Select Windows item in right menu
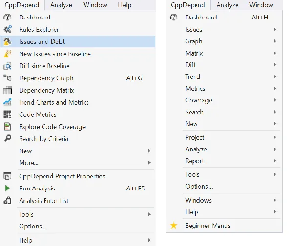This screenshot has height=246, width=305. 224,200
